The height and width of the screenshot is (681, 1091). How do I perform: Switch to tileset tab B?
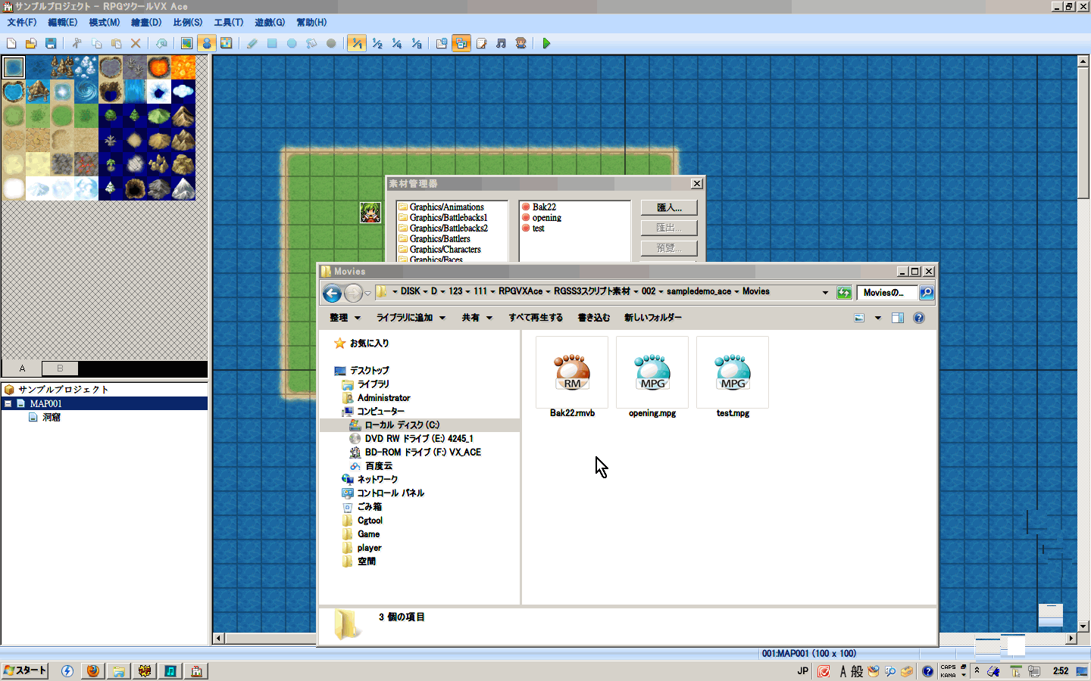60,368
